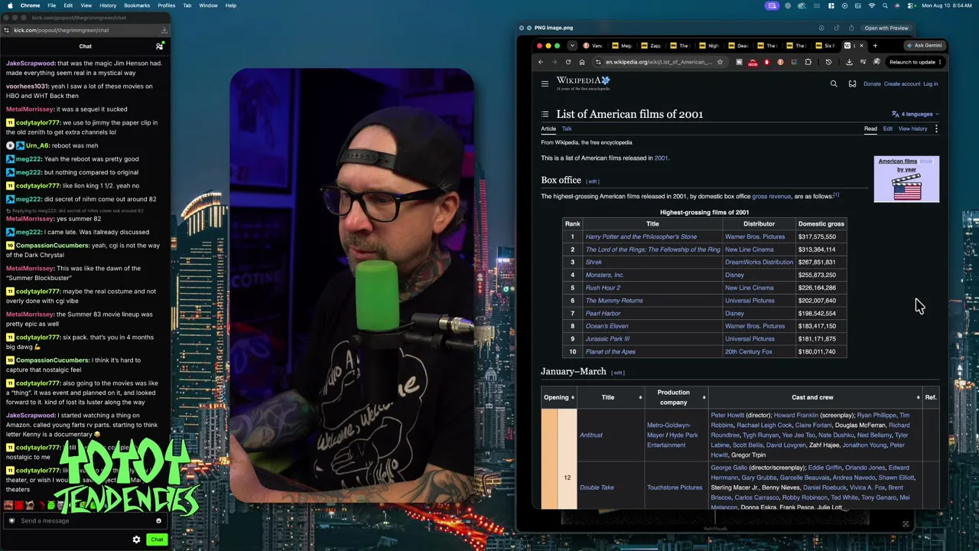This screenshot has height=551, width=979.
Task: Click the Pearl Harbor film link
Action: pos(603,313)
